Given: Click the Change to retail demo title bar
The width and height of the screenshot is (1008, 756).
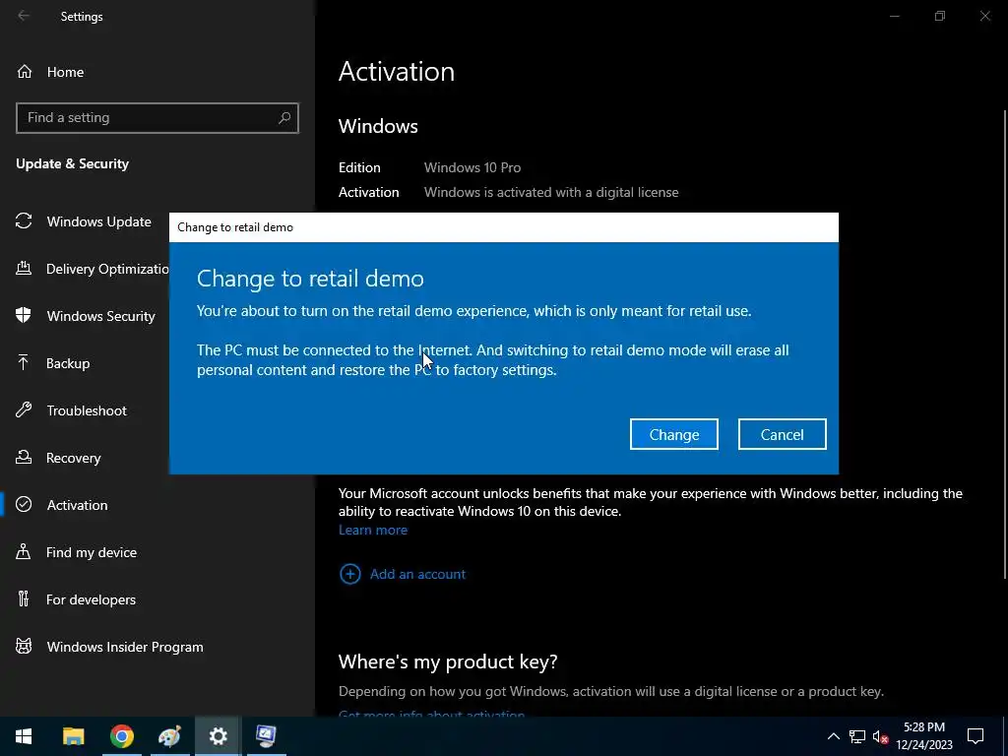Looking at the screenshot, I should tap(503, 227).
